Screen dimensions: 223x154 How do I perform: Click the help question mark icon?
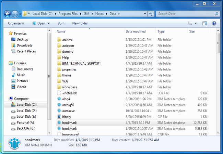(x=214, y=23)
